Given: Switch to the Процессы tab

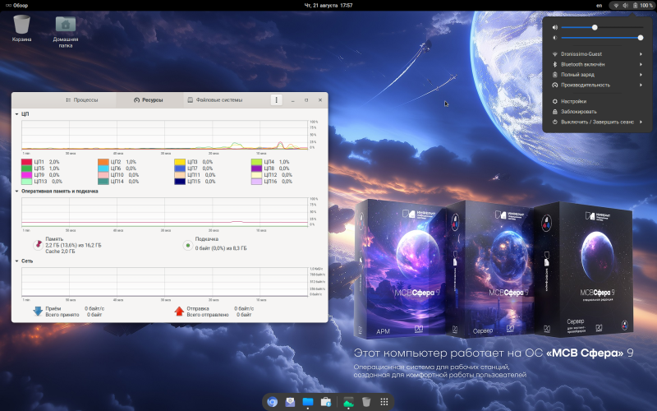Looking at the screenshot, I should (x=81, y=100).
